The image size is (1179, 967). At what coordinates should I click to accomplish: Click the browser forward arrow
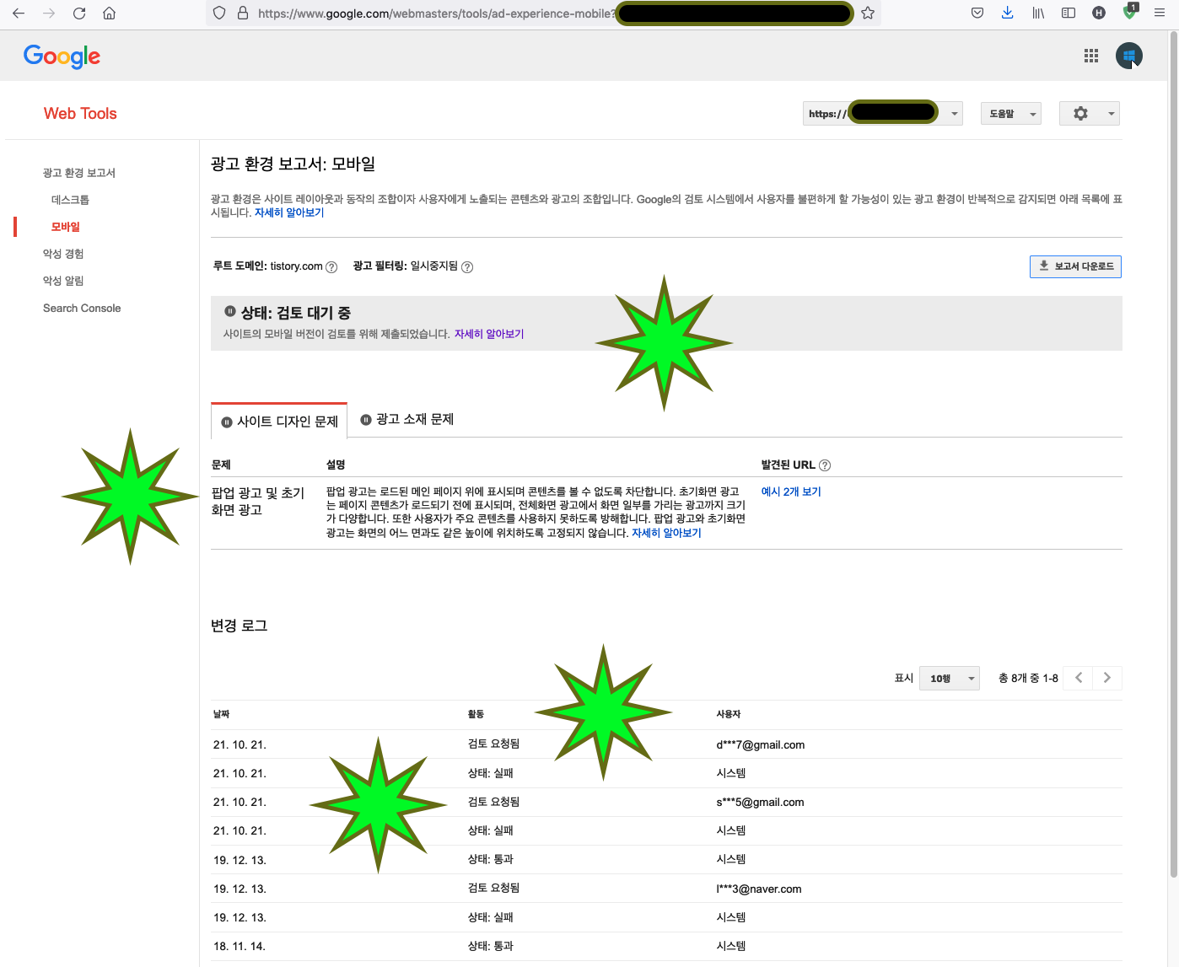tap(49, 13)
